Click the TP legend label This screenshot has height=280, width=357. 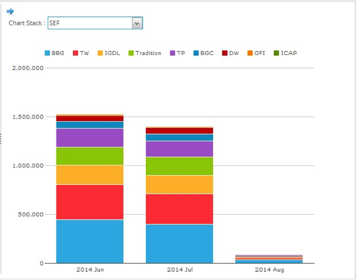coord(181,53)
